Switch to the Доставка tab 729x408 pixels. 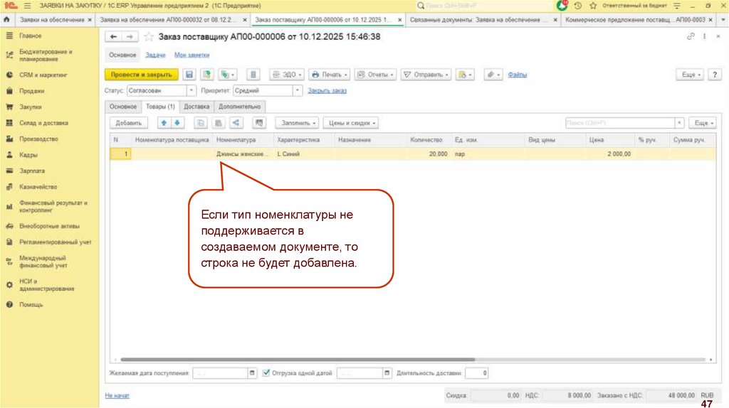tap(196, 107)
